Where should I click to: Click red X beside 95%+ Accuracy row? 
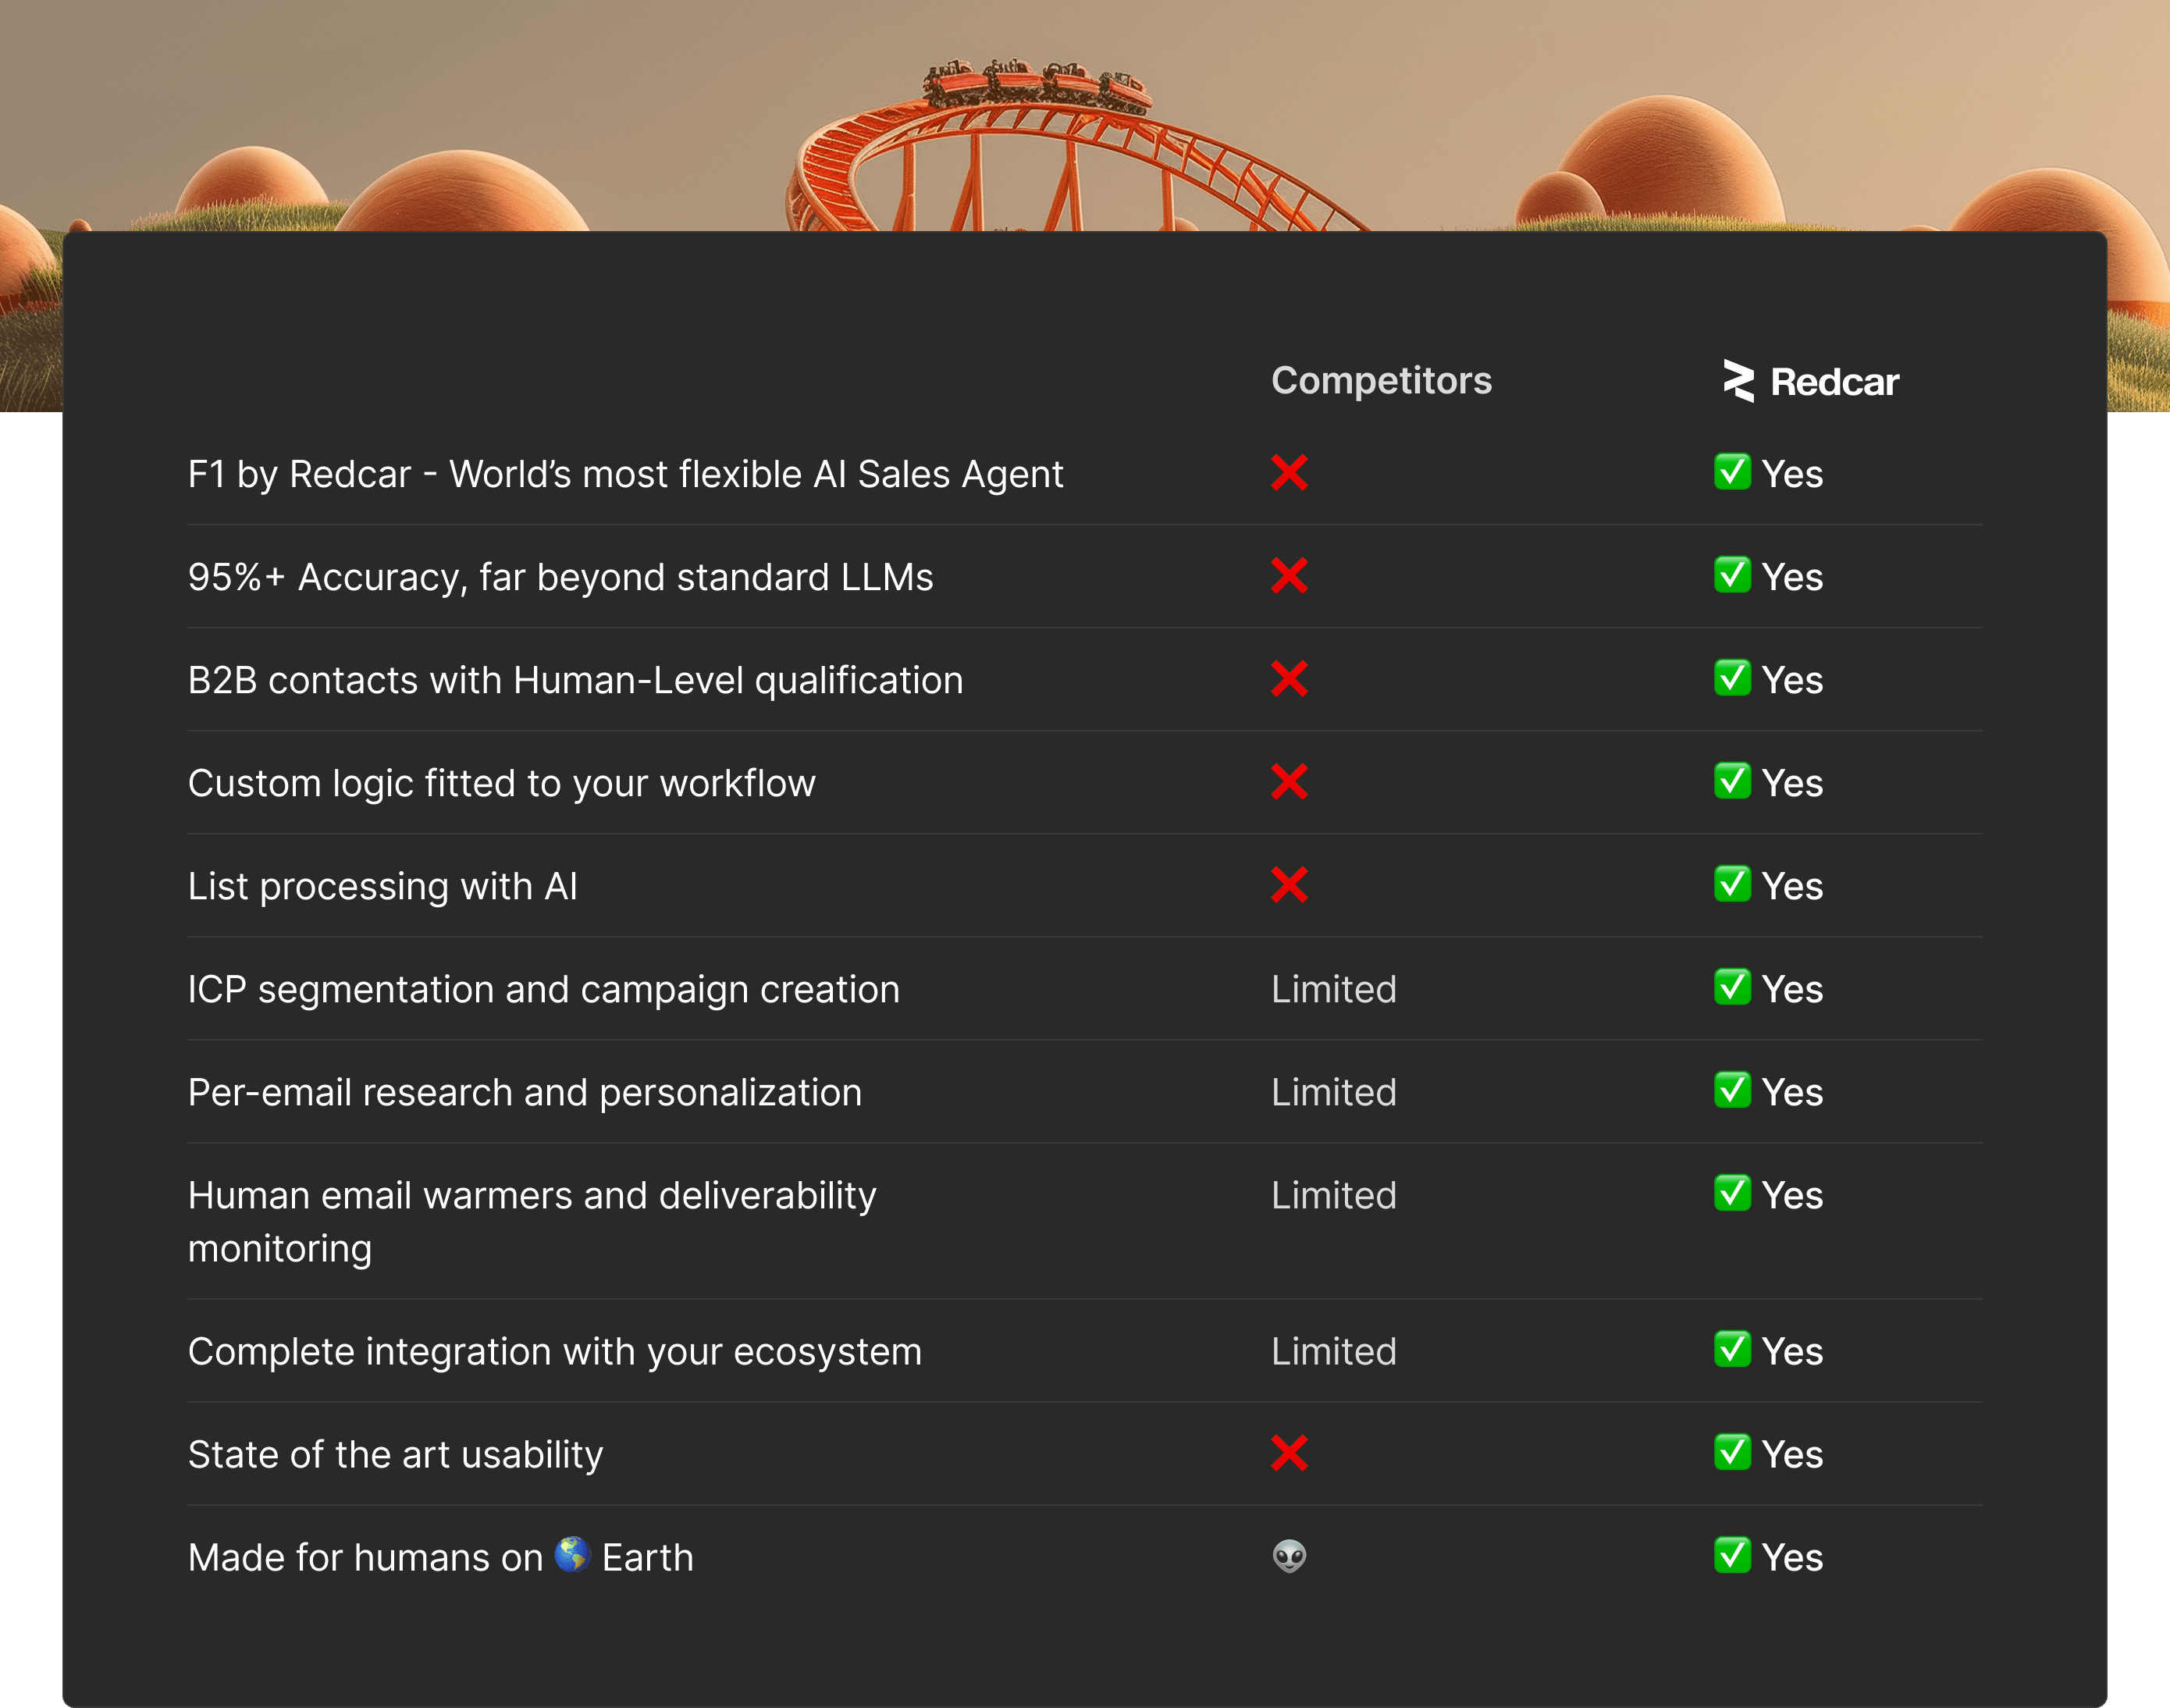tap(1289, 576)
